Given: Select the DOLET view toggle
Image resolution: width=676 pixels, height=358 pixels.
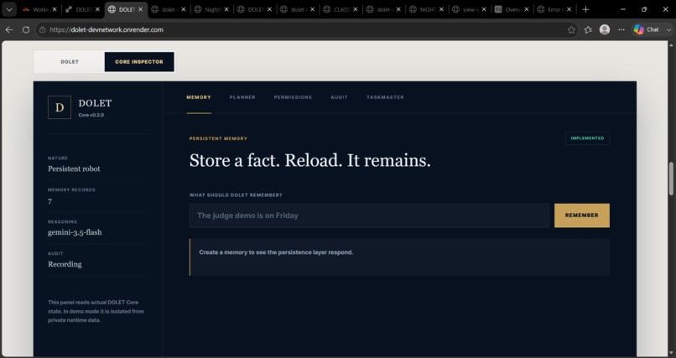Looking at the screenshot, I should tap(70, 61).
